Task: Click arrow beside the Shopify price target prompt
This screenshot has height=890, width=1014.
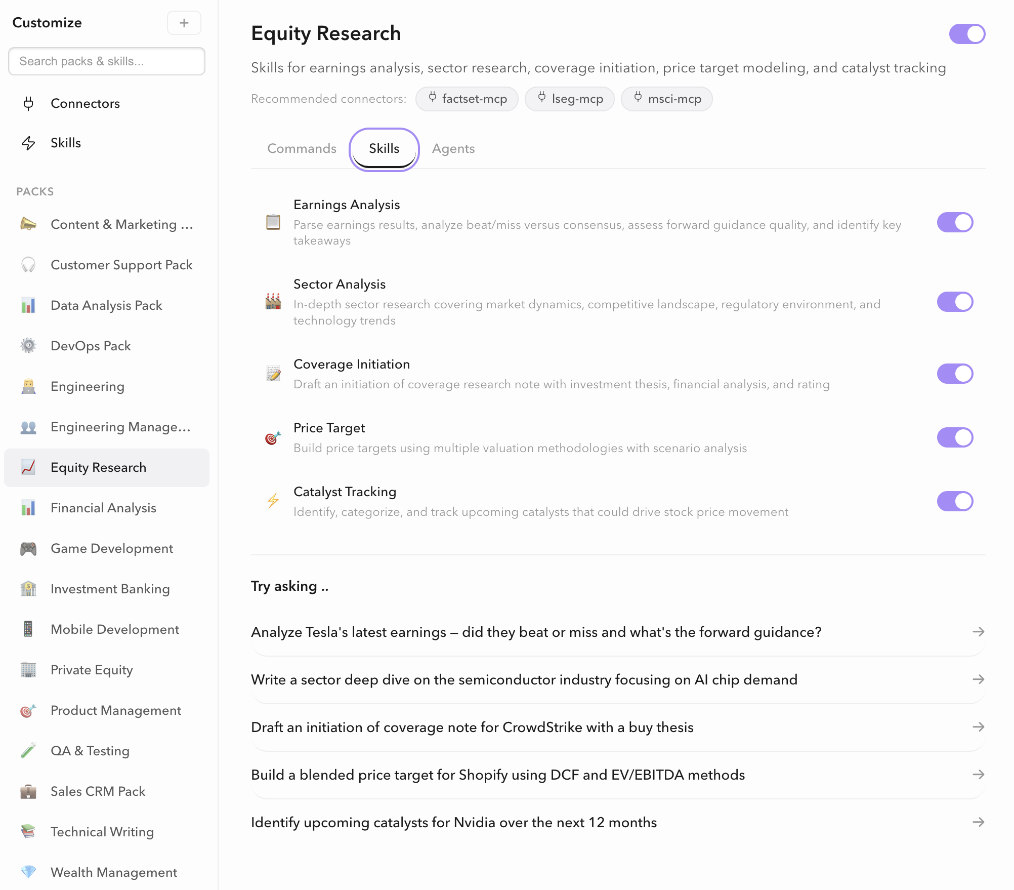Action: tap(978, 775)
